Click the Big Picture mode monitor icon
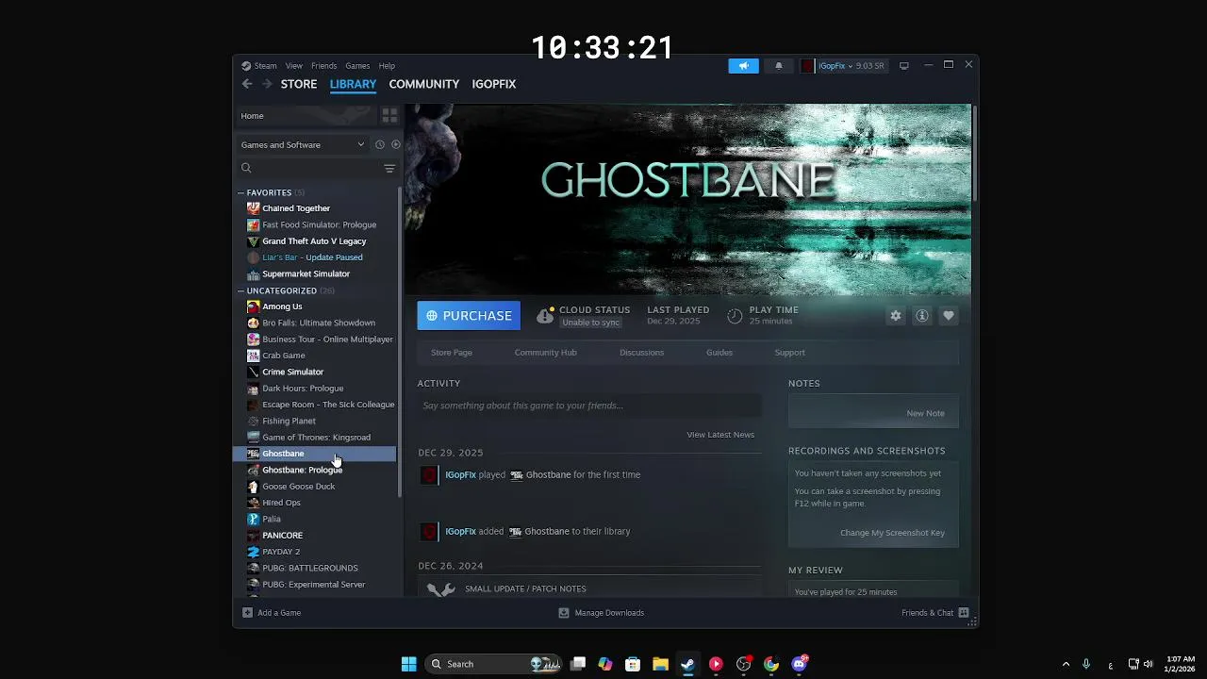1207x679 pixels. pos(904,66)
